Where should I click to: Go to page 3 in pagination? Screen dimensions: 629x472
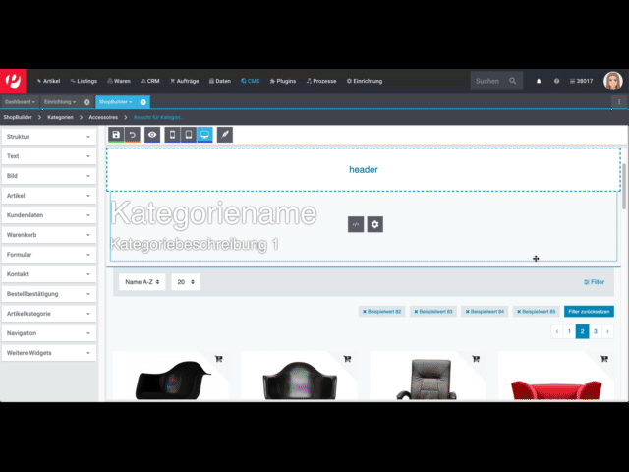[595, 332]
